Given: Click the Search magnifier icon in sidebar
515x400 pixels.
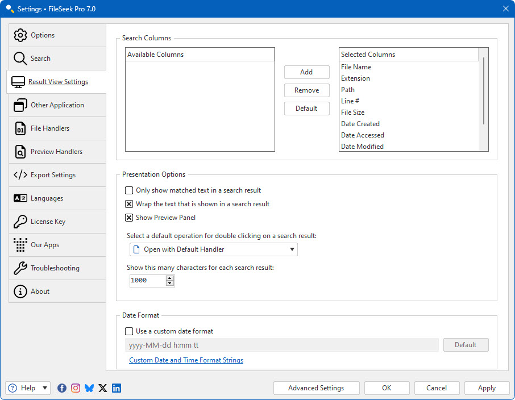Looking at the screenshot, I should click(x=20, y=59).
